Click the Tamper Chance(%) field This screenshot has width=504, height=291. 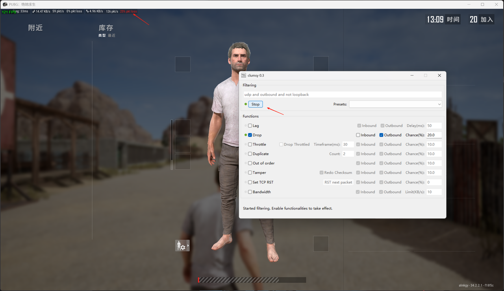coord(434,173)
